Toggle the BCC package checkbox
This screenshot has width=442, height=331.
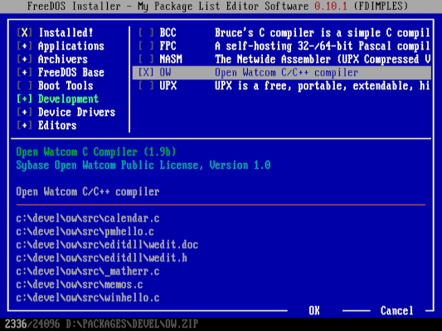146,32
